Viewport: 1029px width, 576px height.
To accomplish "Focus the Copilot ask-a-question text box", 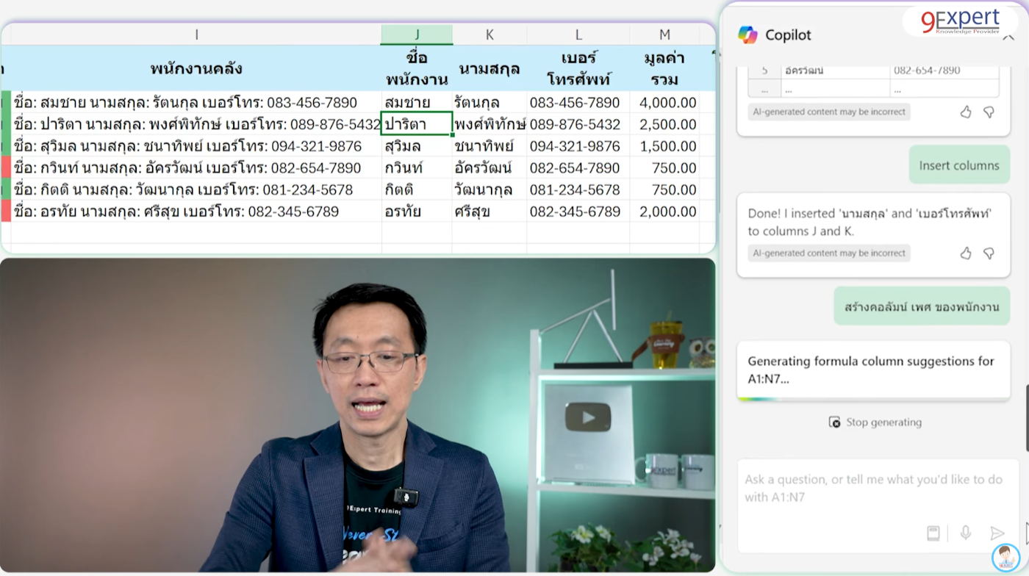I will 875,489.
